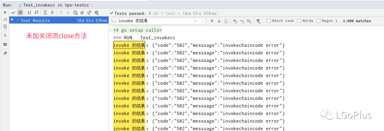The image size is (384, 131).
Task: Click the 2,000 matches label
Action: [357, 21]
